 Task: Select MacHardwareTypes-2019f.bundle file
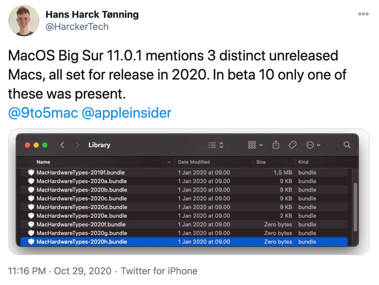(81, 172)
